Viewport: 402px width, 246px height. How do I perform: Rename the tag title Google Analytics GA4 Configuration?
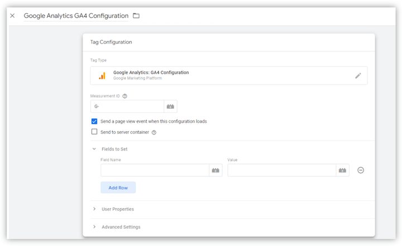click(x=76, y=16)
